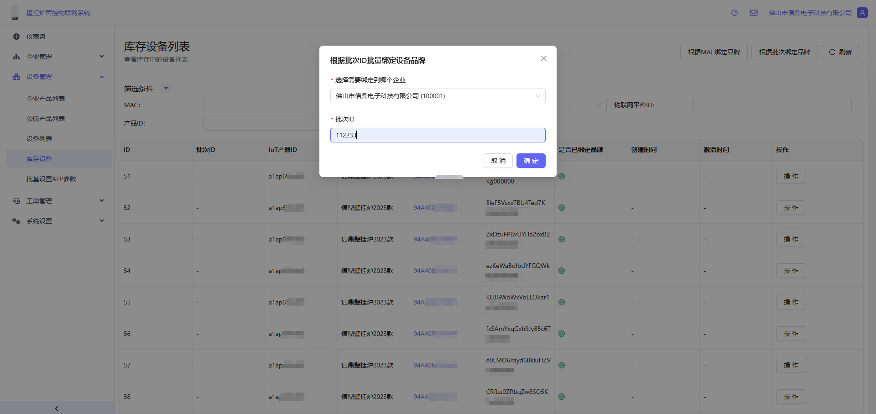Click the help question mark icon
This screenshot has height=414, width=876.
point(734,13)
